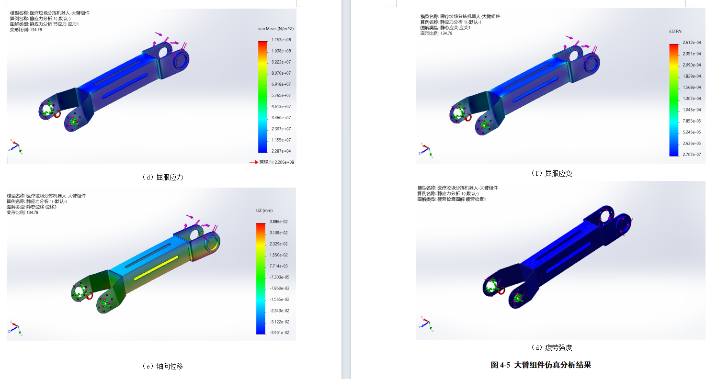Screen dimensions: 717x379
Task: Click the red yield strength arrow marker
Action: (253, 162)
